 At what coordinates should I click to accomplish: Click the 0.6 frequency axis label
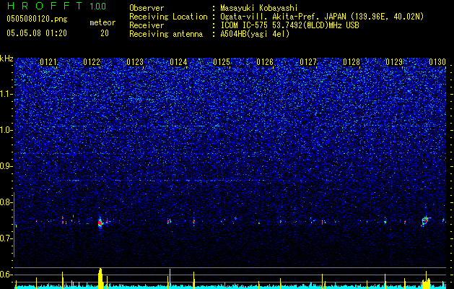[6, 275]
